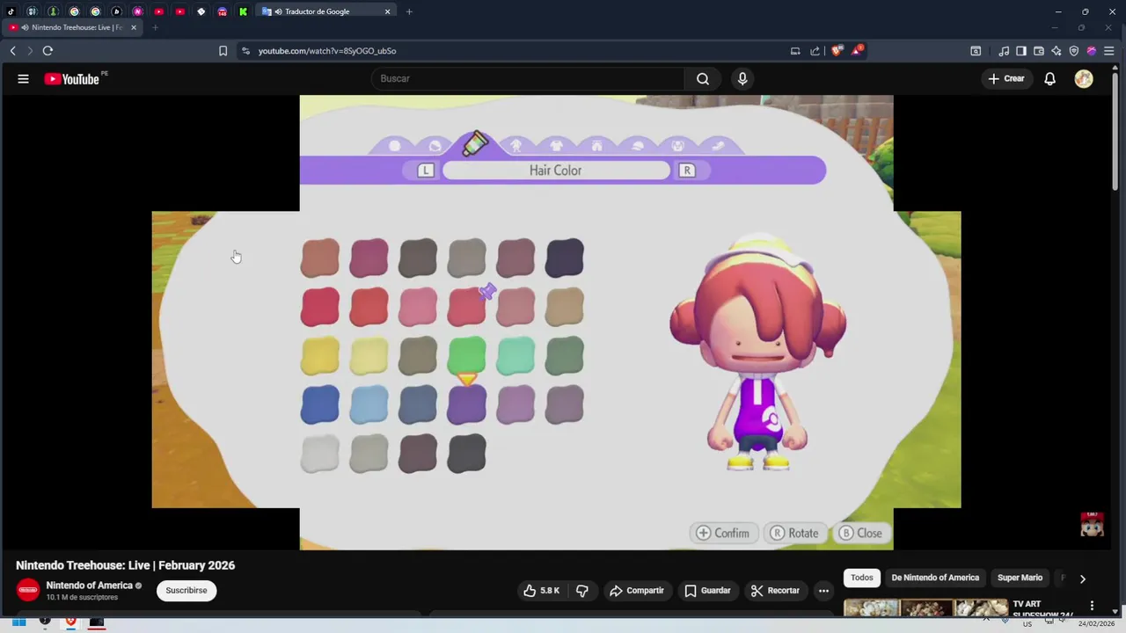Image resolution: width=1126 pixels, height=633 pixels.
Task: Save video with the Guardar button
Action: (708, 591)
